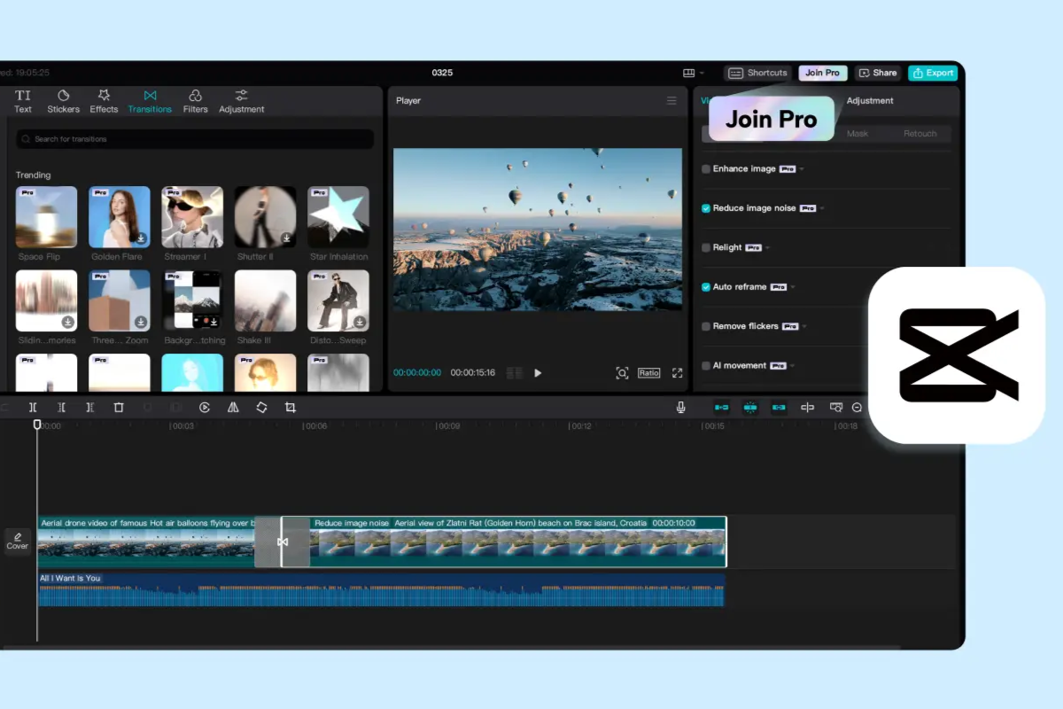
Task: Select the split clip tool in timeline toolbar
Action: click(x=33, y=408)
